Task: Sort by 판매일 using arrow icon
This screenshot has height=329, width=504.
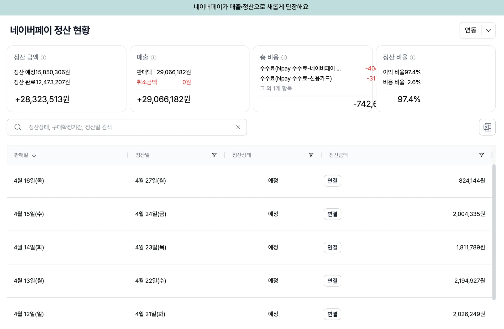Action: coord(34,155)
